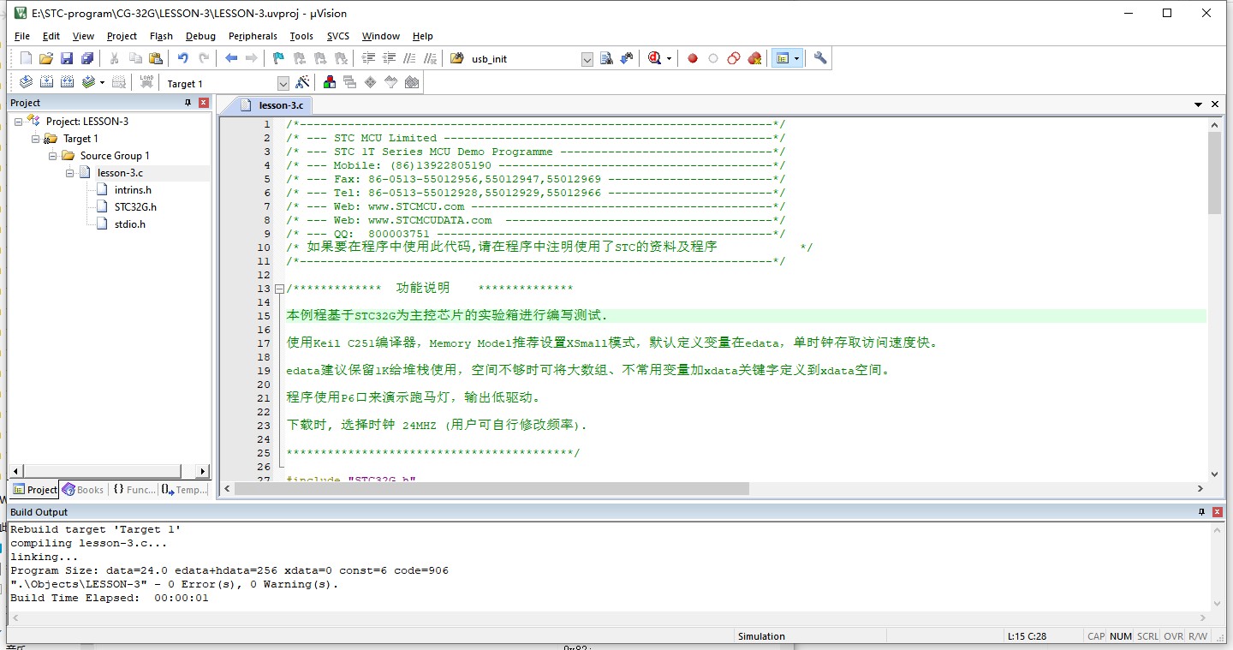Open the usb_init find combo box dropdown

pyautogui.click(x=587, y=59)
